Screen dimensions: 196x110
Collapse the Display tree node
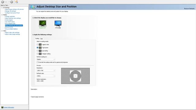coord(2,15)
